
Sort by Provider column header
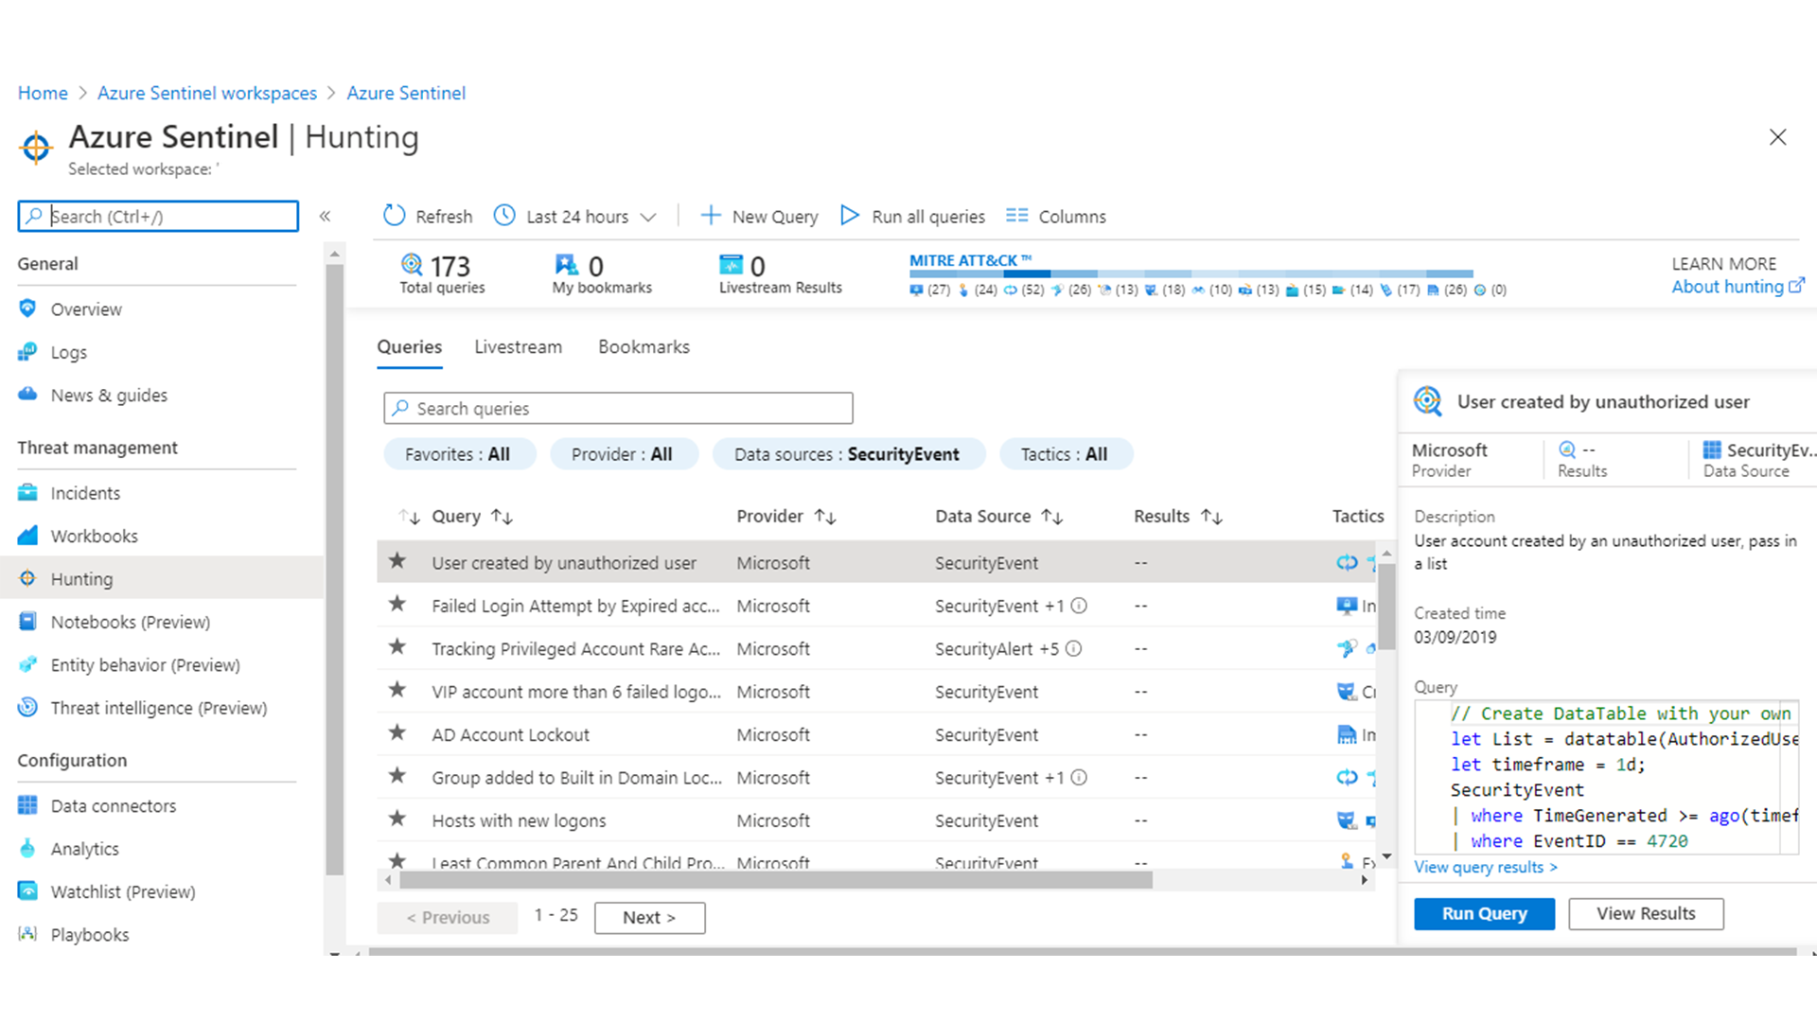tap(786, 517)
